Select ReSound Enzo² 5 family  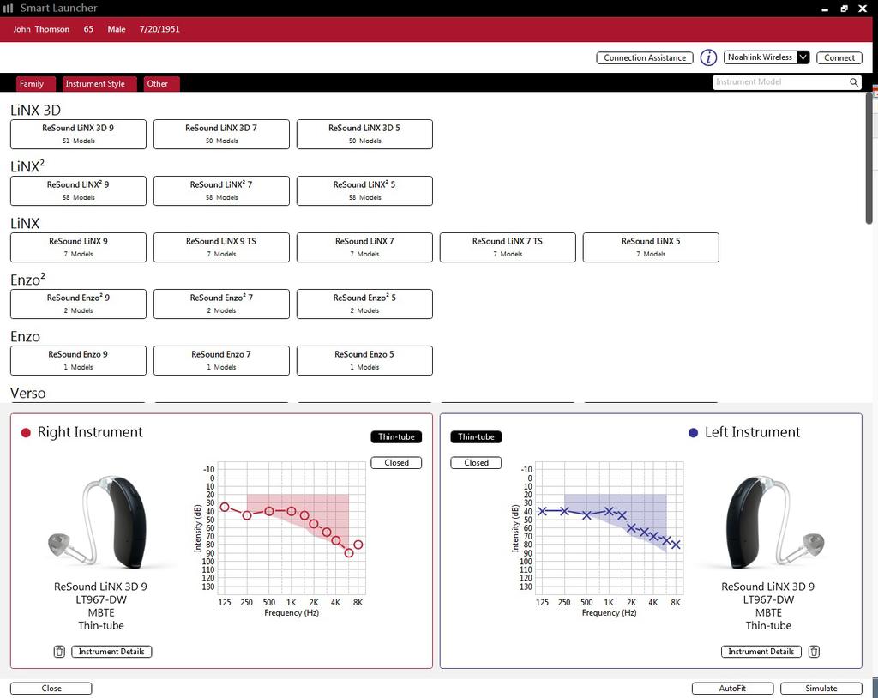coord(364,304)
